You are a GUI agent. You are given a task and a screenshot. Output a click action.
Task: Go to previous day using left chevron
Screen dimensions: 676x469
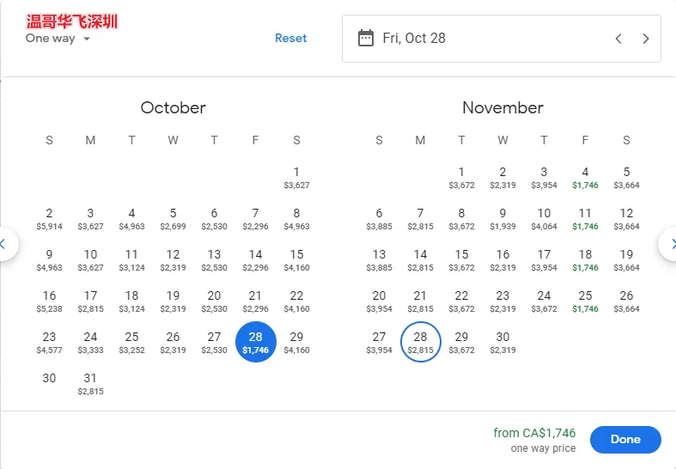pyautogui.click(x=618, y=39)
